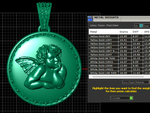150x113 pixels.
Task: Sort by the Grams column header
Action: pyautogui.click(x=125, y=32)
